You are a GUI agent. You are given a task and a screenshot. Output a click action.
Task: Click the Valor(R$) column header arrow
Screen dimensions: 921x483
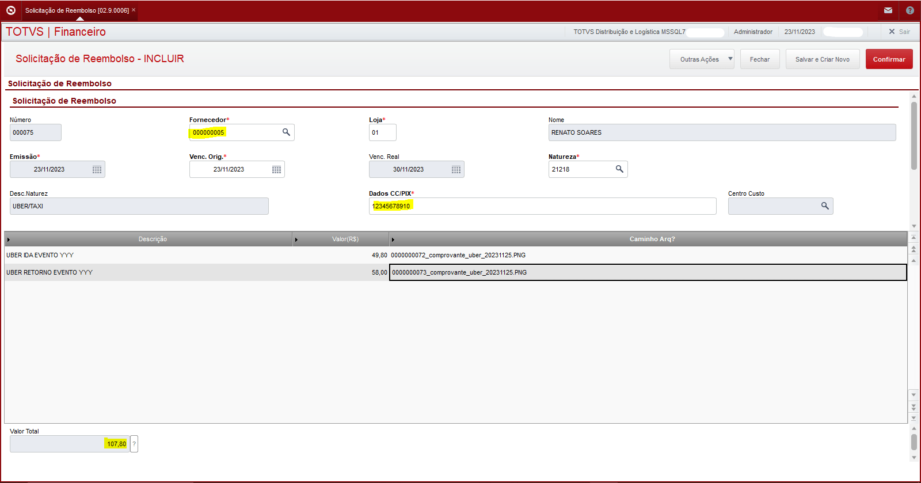296,239
